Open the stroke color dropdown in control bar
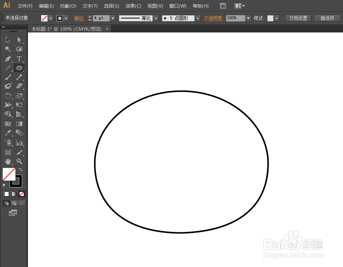 click(x=66, y=18)
